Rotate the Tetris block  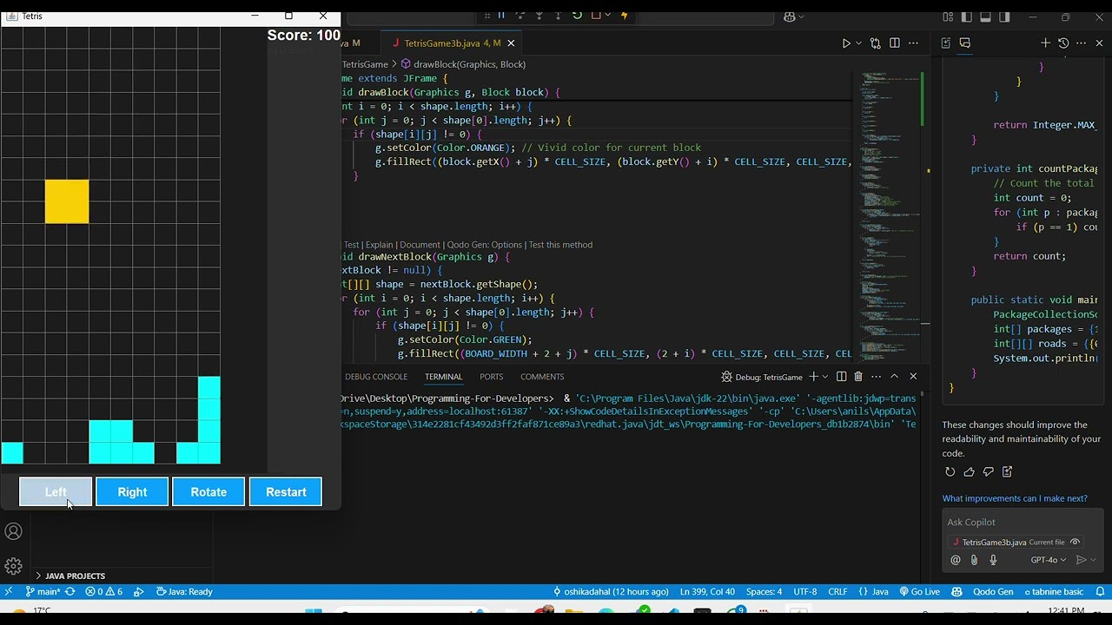pyautogui.click(x=208, y=491)
